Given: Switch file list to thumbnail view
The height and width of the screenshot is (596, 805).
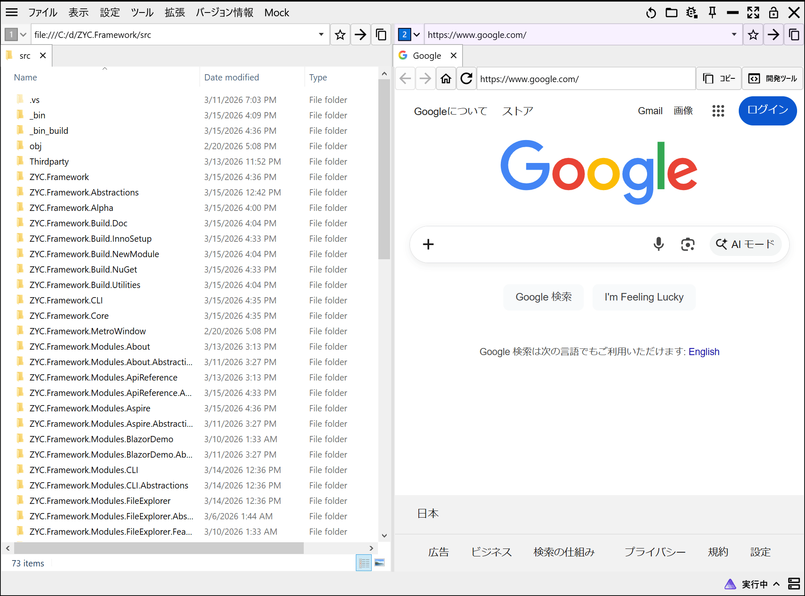Looking at the screenshot, I should [x=380, y=563].
